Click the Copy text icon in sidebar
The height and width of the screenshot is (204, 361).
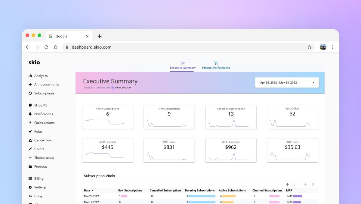[30, 196]
